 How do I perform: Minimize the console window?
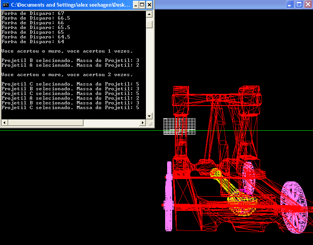point(135,5)
